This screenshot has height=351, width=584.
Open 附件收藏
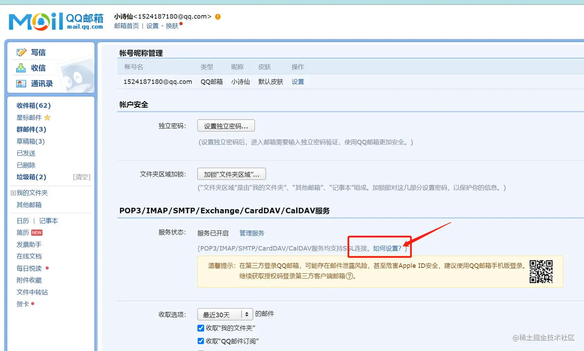pos(29,280)
